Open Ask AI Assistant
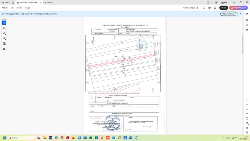 [x=238, y=8]
